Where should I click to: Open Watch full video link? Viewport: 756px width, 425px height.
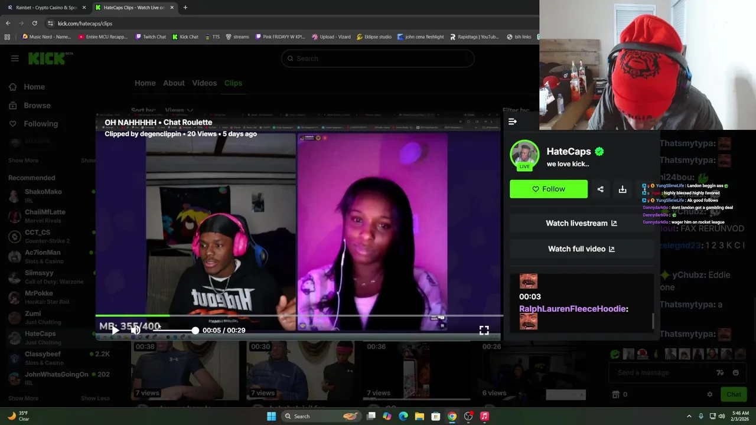581,249
